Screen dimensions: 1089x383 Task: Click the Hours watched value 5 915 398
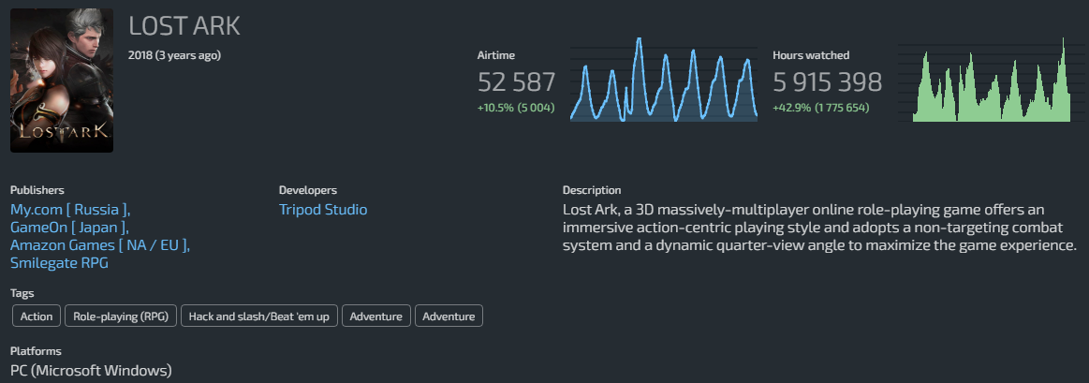[x=827, y=82]
